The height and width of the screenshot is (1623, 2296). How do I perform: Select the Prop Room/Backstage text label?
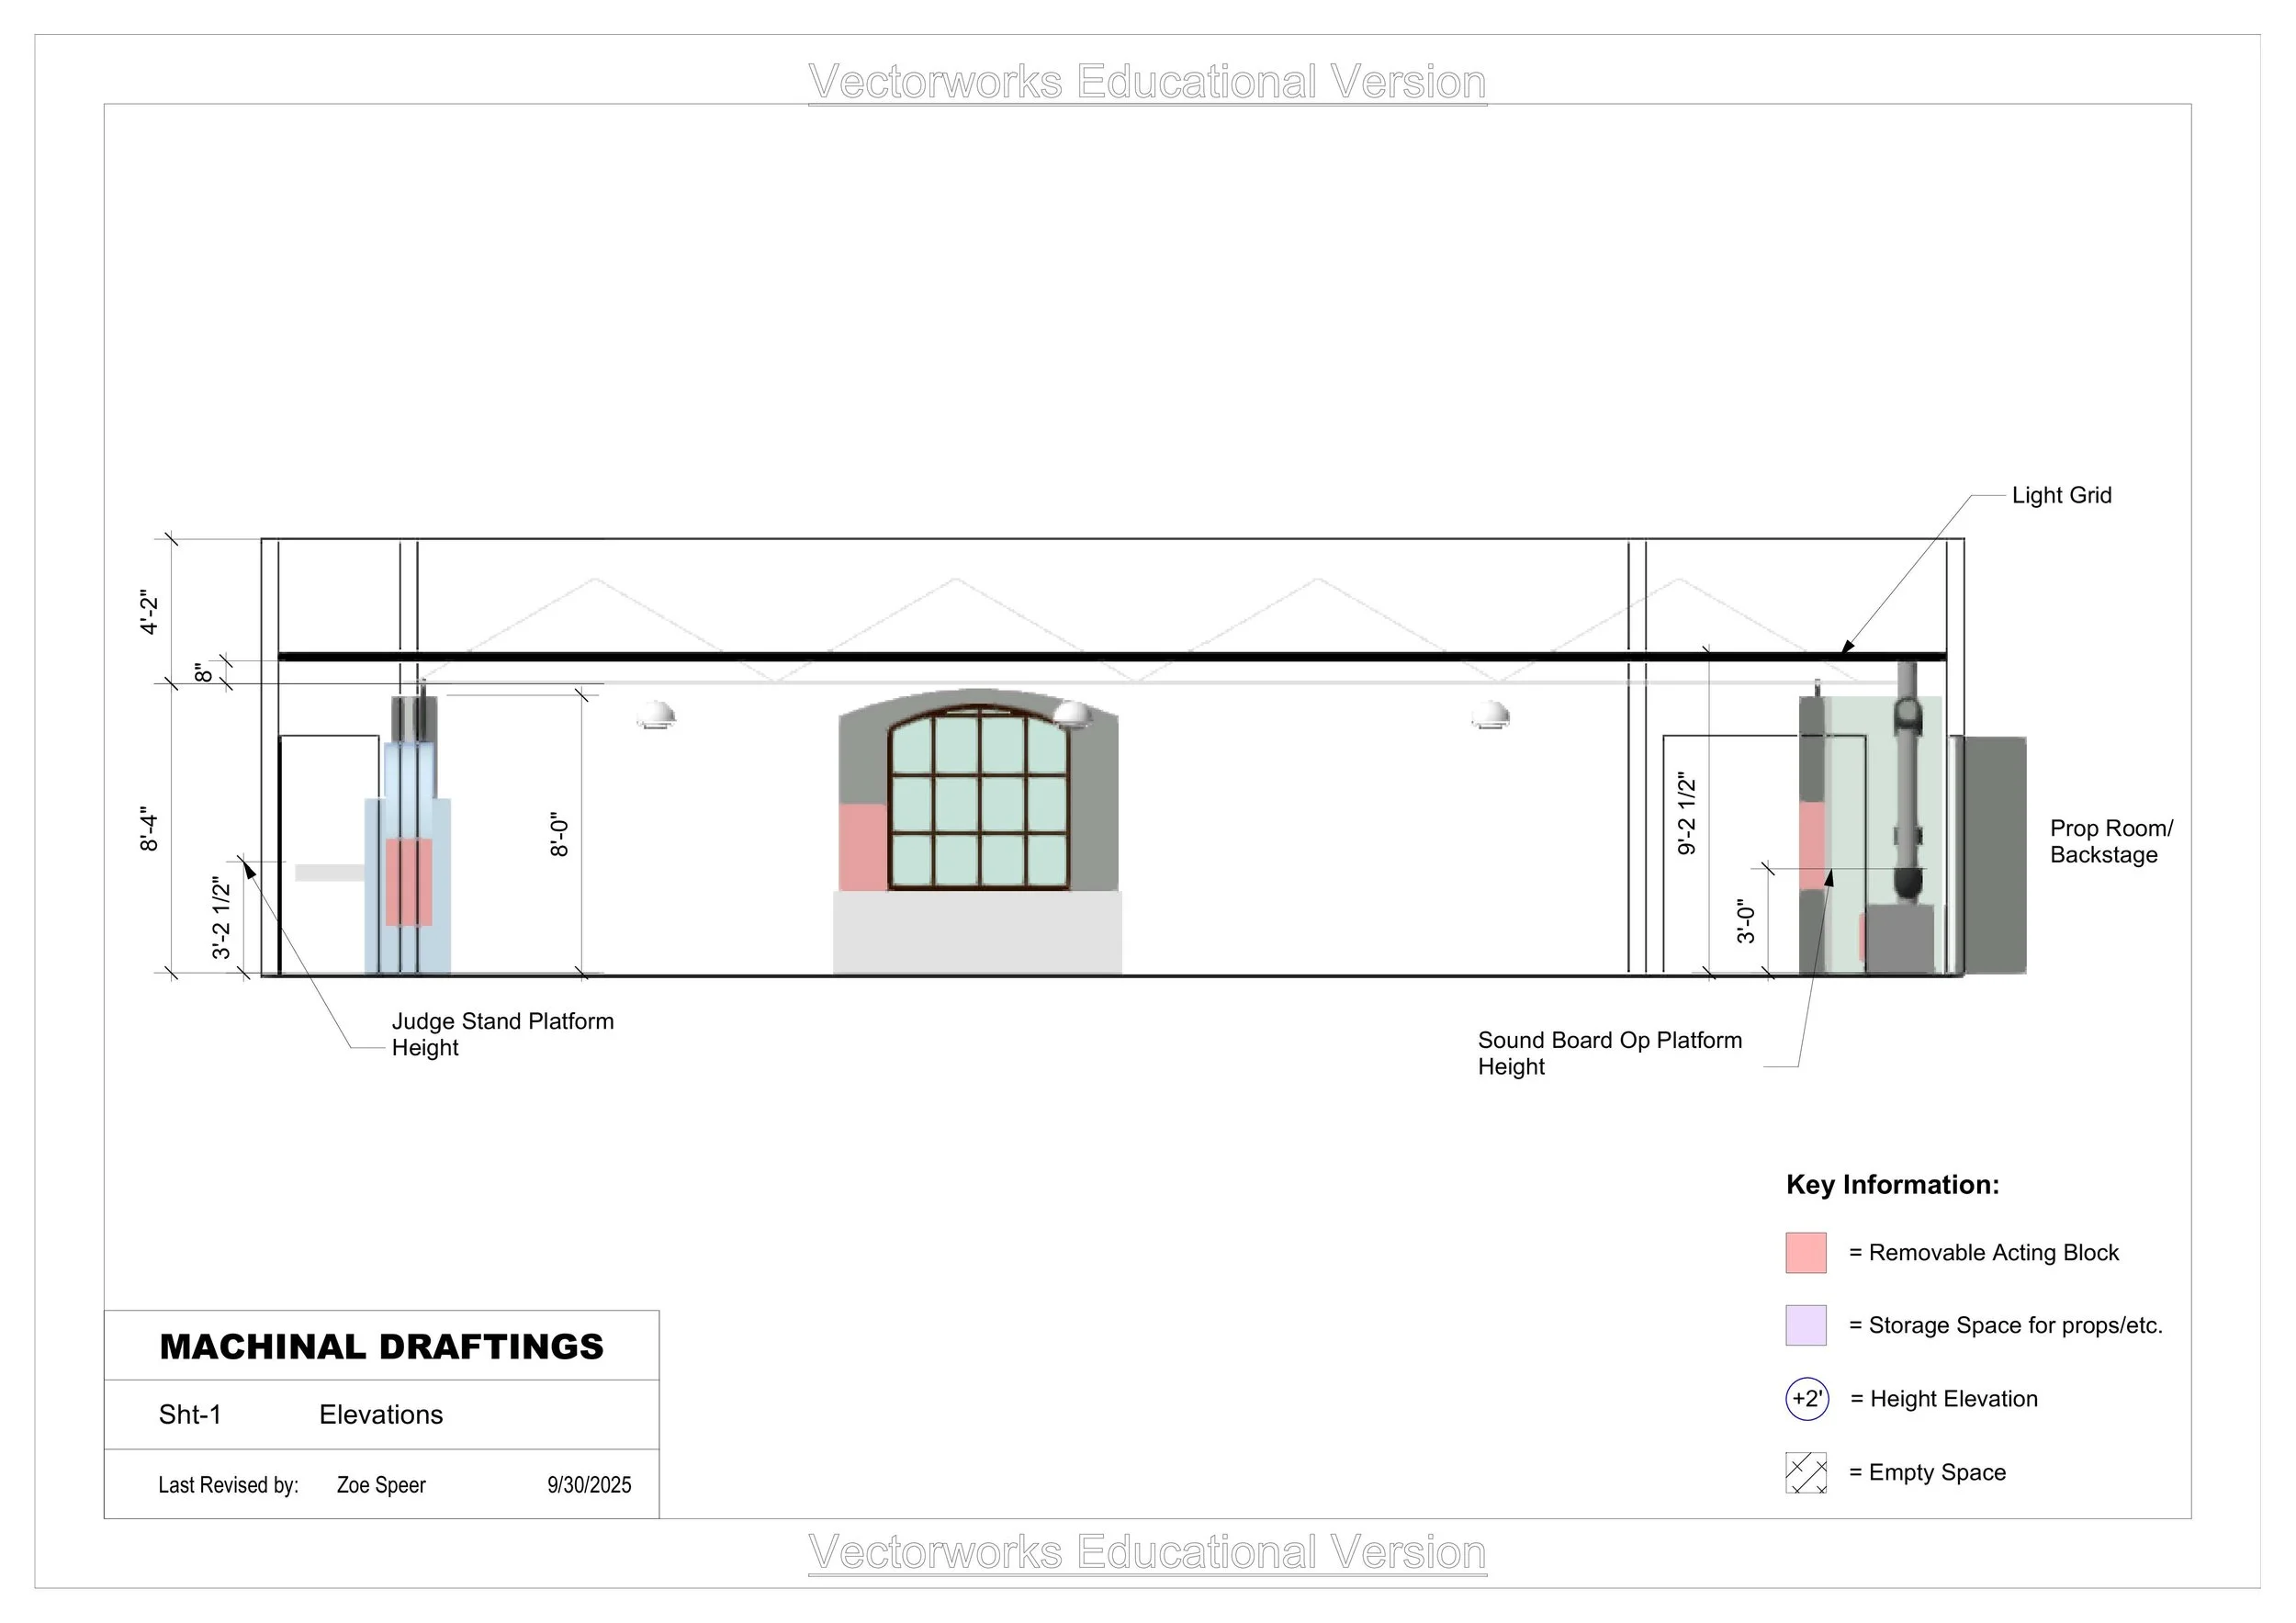(2110, 841)
